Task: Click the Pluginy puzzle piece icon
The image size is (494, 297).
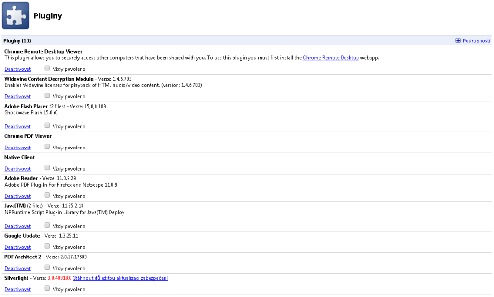Action: click(15, 16)
